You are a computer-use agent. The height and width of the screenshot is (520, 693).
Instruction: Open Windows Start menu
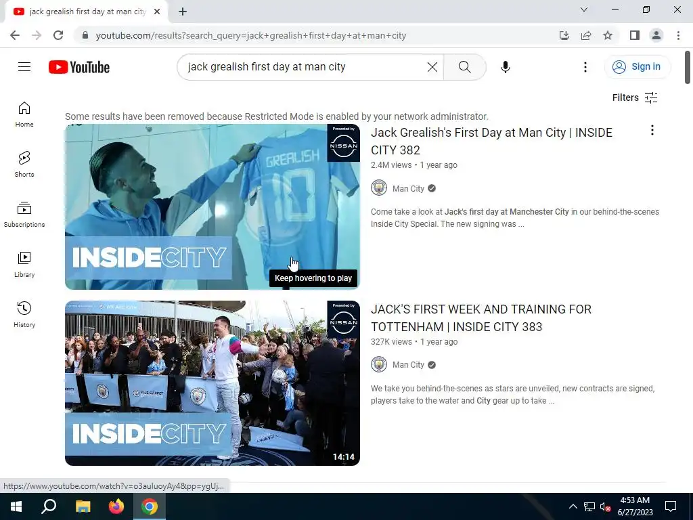click(x=16, y=506)
